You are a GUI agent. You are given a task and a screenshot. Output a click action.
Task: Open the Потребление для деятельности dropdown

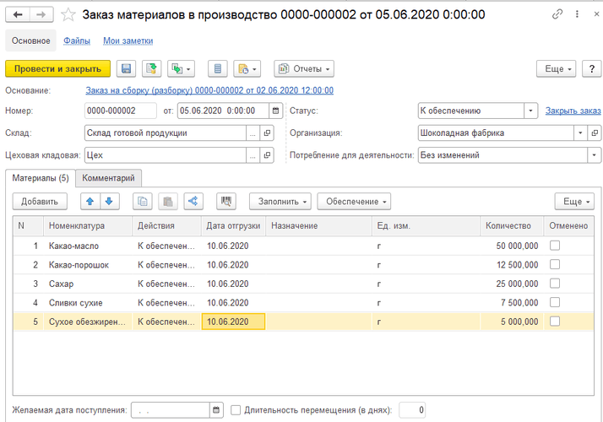[595, 155]
